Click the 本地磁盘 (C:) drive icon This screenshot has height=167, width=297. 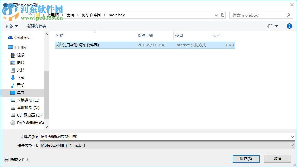click(x=13, y=100)
